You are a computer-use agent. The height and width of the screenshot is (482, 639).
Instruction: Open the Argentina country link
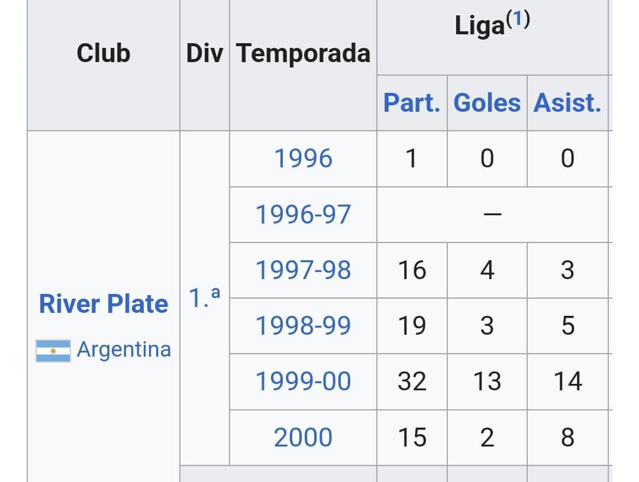[x=124, y=350]
